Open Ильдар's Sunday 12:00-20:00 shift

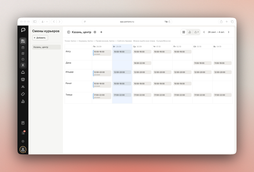click(223, 72)
